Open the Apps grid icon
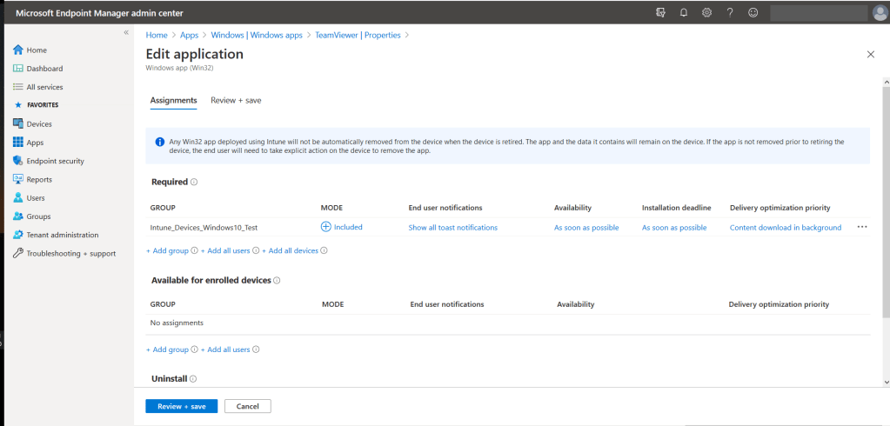The width and height of the screenshot is (890, 426). pyautogui.click(x=17, y=143)
